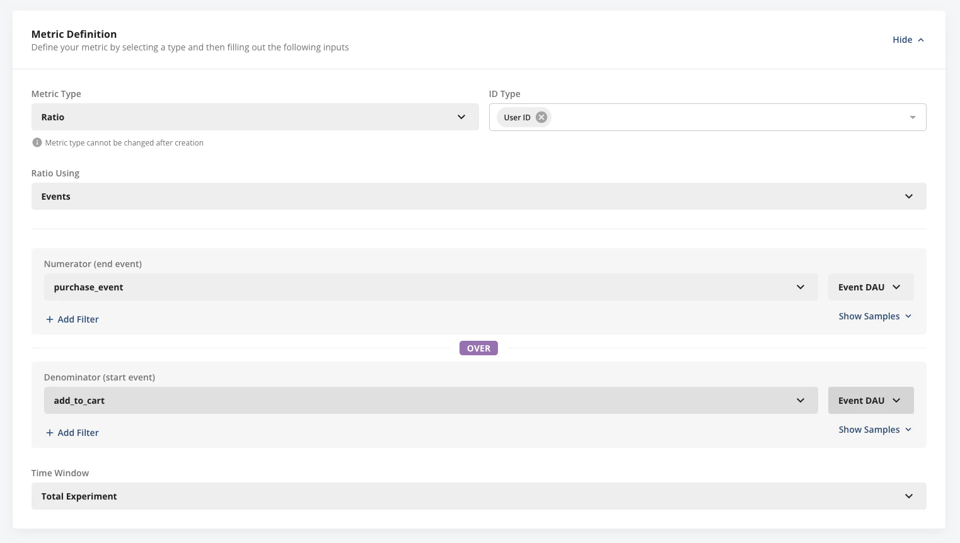Open the Event DAU dropdown for the numerator
Viewport: 960px width, 543px height.
[870, 287]
